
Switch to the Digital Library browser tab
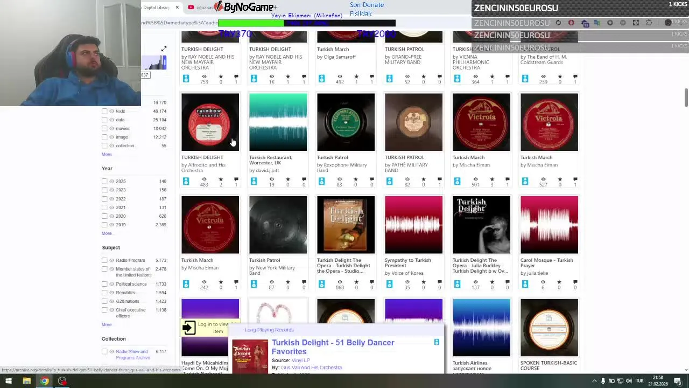click(x=156, y=8)
